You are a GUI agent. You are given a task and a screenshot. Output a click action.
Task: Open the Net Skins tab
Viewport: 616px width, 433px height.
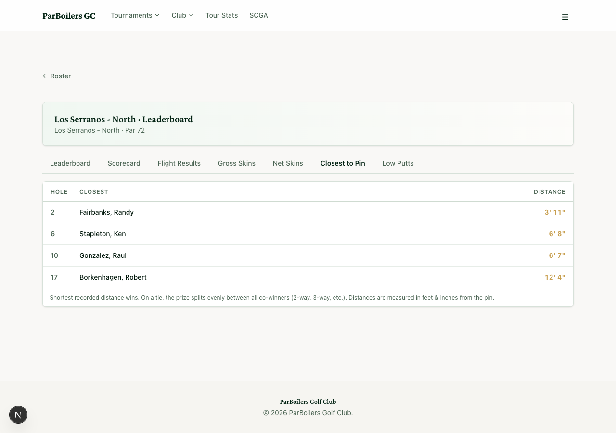coord(288,163)
